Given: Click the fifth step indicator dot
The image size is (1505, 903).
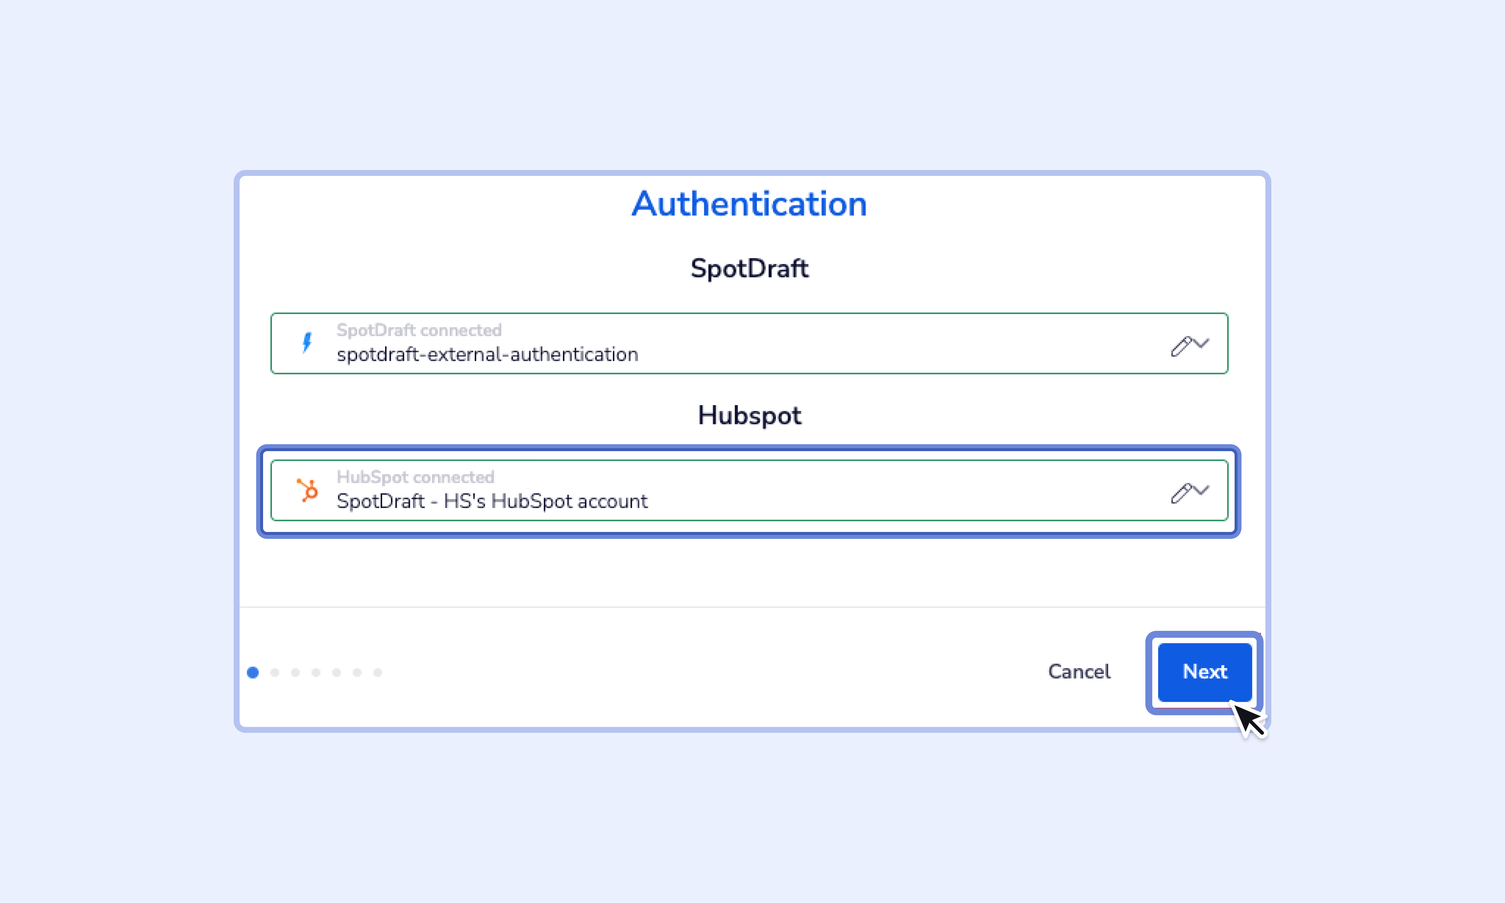Looking at the screenshot, I should pos(337,672).
